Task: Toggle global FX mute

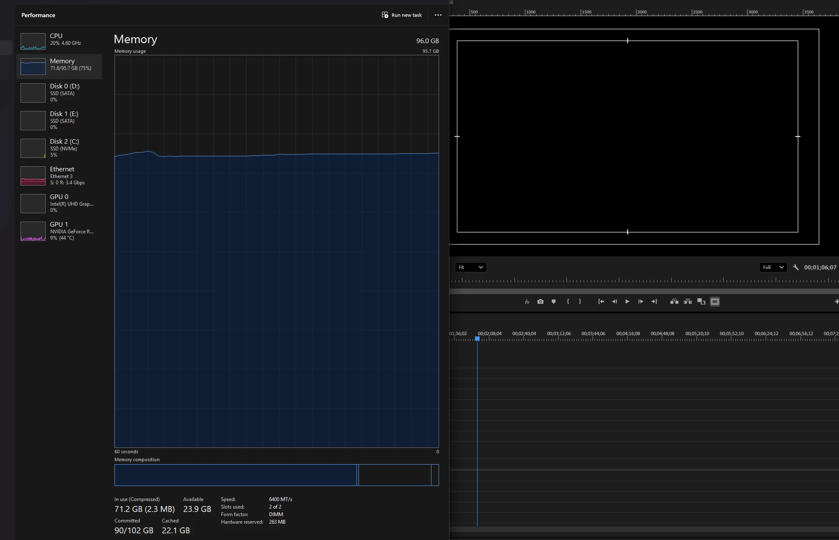Action: tap(527, 302)
